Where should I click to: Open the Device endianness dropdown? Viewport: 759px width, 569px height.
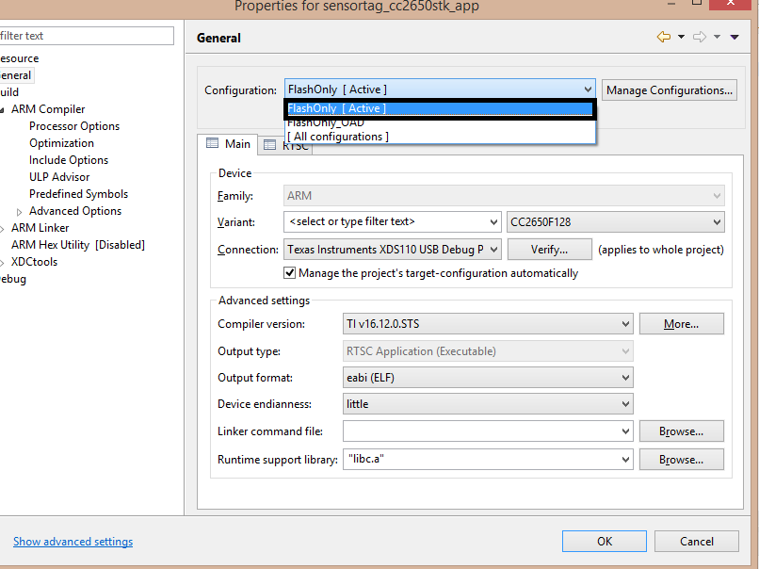coord(625,404)
